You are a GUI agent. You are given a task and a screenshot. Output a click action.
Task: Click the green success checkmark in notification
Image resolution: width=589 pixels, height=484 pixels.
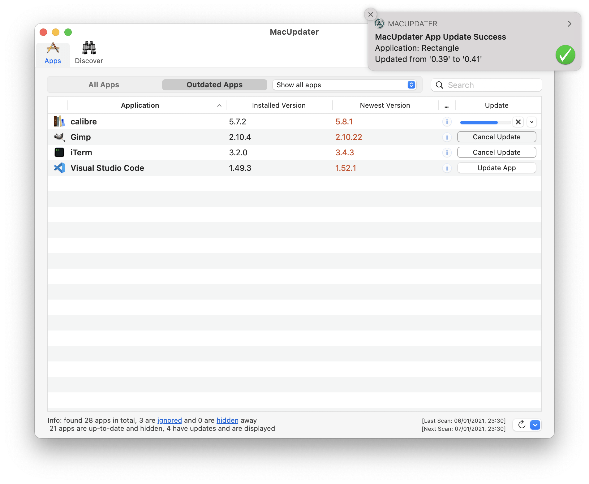pos(565,55)
